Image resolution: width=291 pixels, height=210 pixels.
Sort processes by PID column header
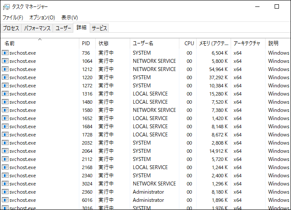click(x=86, y=43)
